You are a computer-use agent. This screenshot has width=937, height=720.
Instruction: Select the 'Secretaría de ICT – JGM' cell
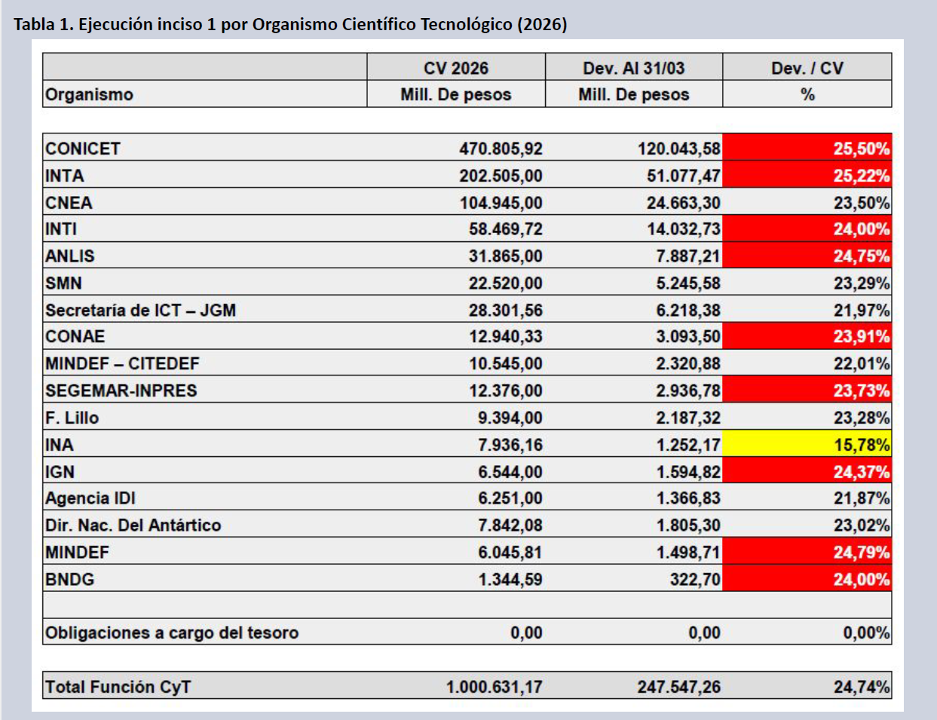(140, 310)
